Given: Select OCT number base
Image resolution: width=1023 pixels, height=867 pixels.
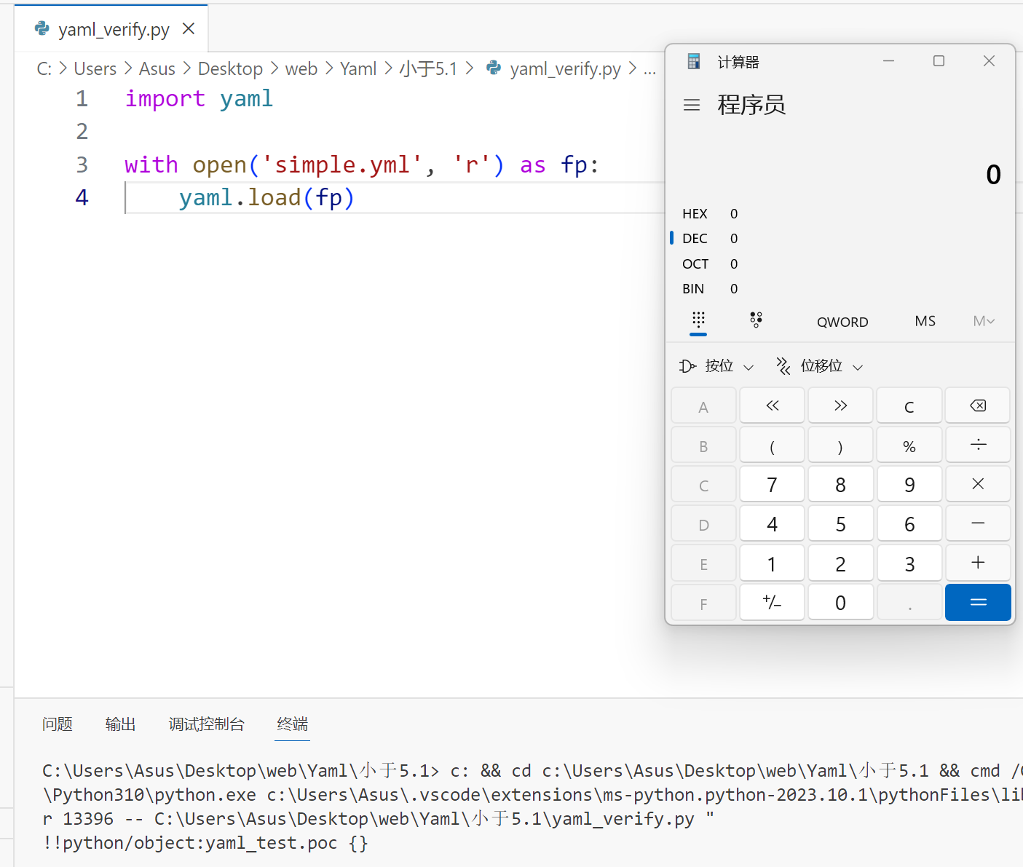Looking at the screenshot, I should (x=841, y=264).
